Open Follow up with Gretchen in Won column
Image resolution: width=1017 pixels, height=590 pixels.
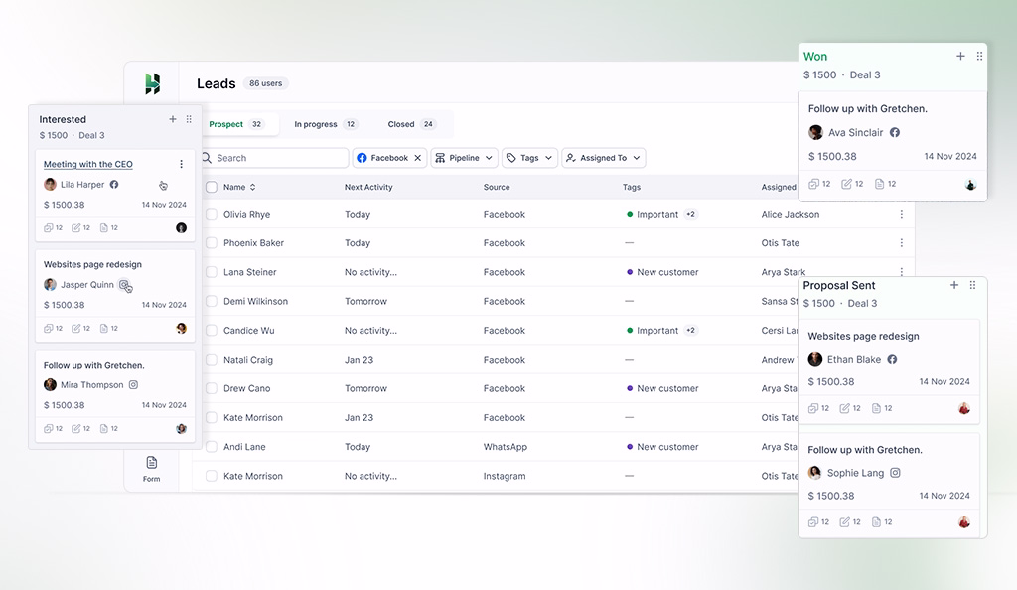point(868,109)
